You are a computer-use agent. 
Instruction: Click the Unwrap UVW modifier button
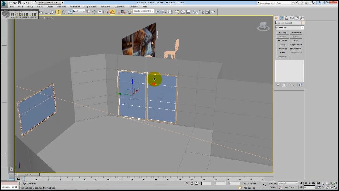click(x=296, y=49)
